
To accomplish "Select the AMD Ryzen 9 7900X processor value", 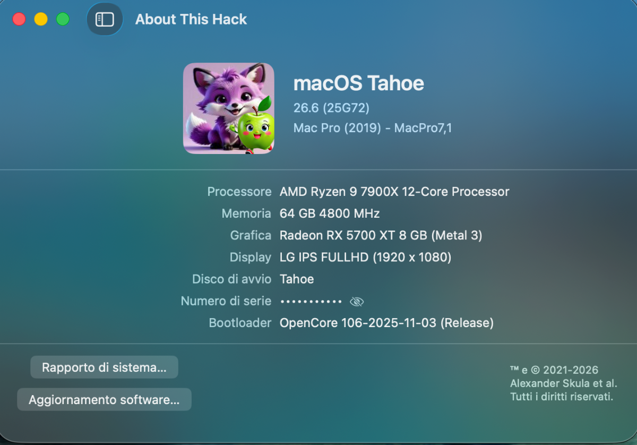I will coord(394,192).
